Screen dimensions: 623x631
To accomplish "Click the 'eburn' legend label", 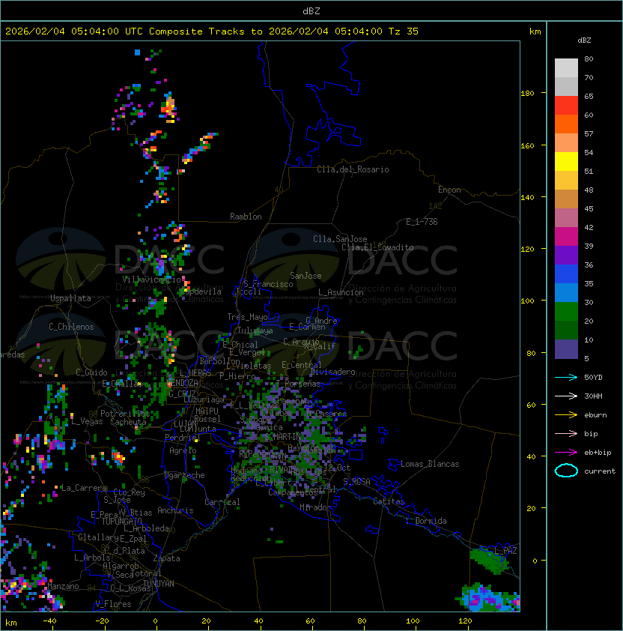I will [595, 415].
